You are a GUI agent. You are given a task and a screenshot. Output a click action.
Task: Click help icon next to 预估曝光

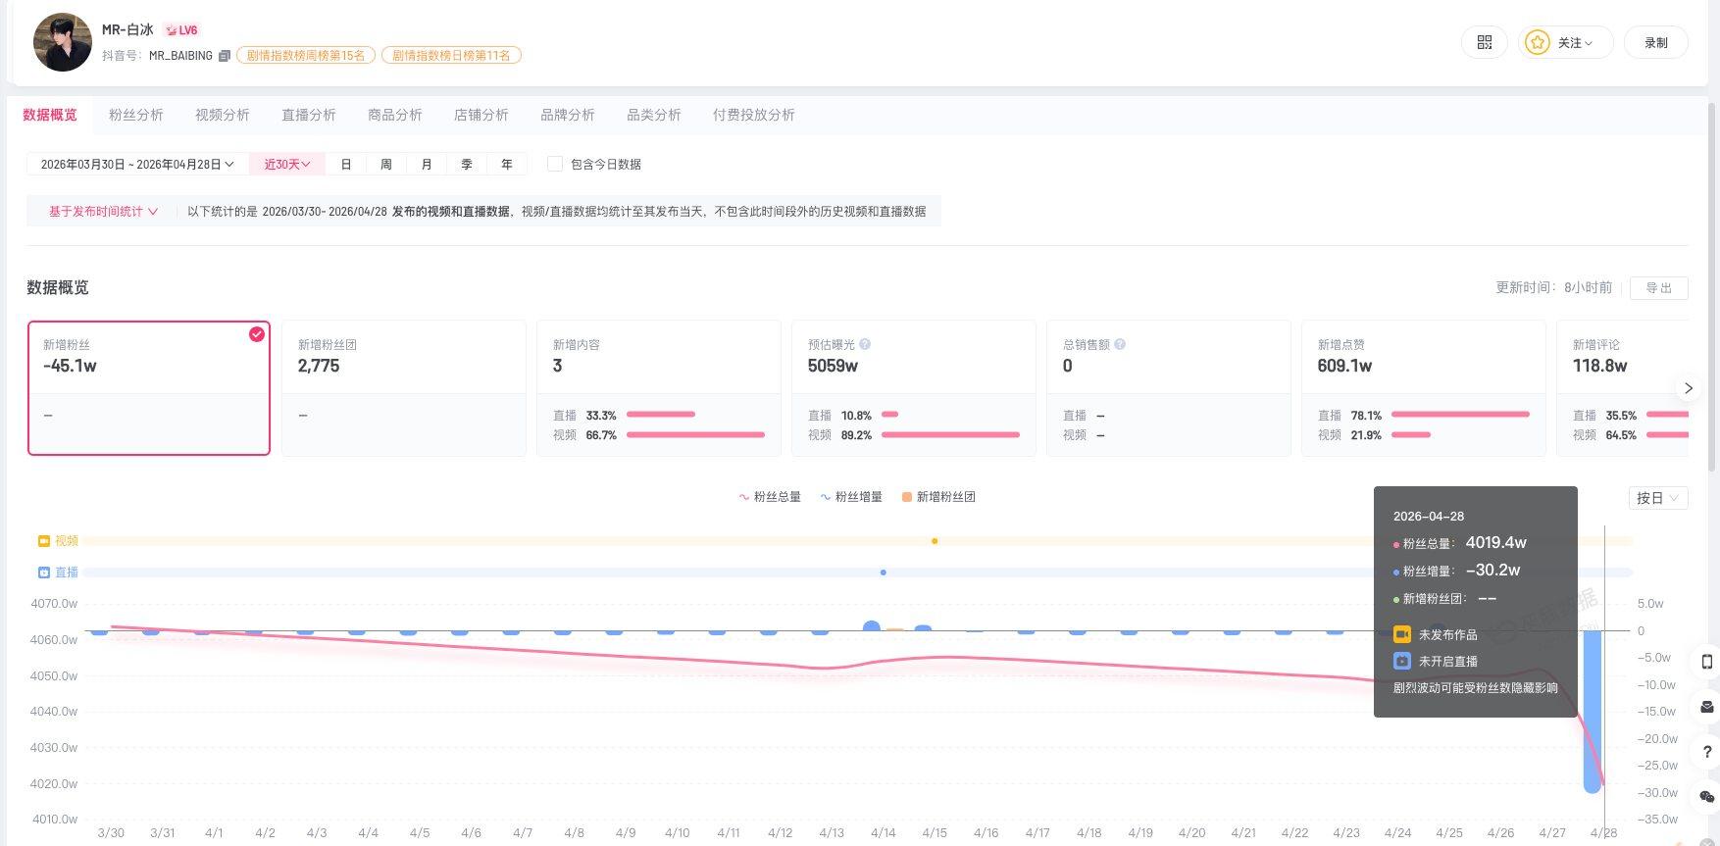tap(865, 345)
